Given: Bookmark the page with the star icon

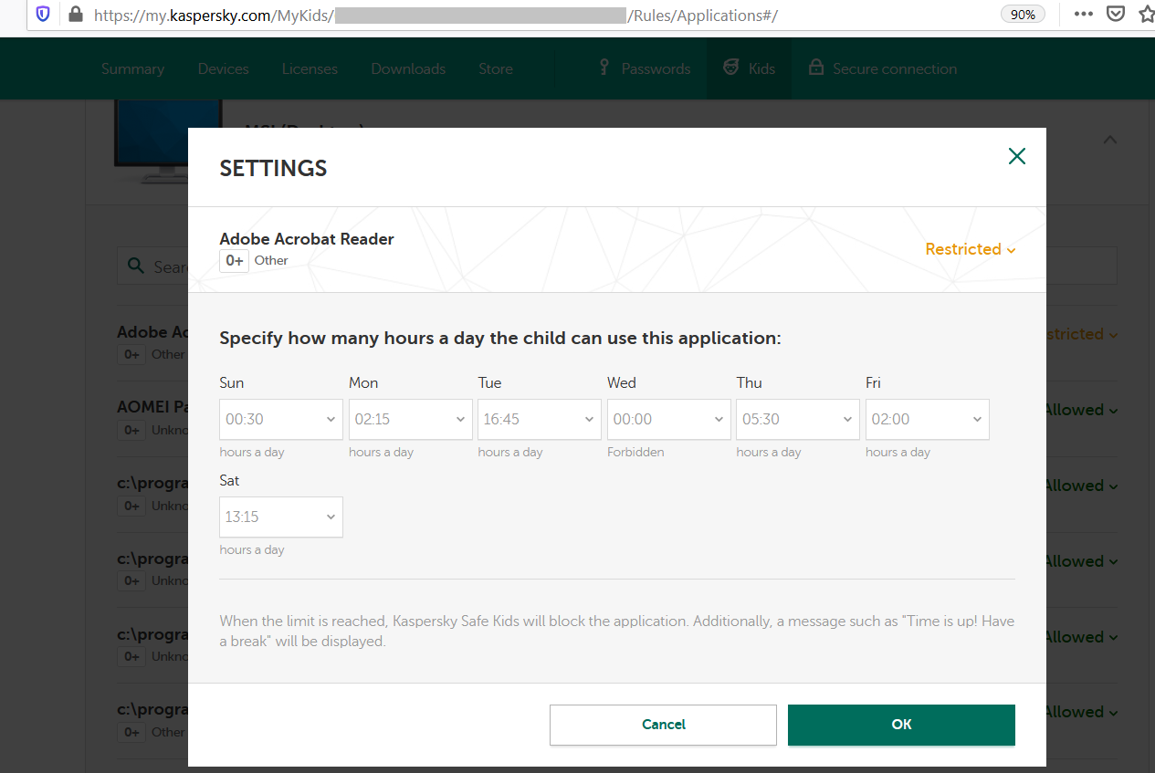Looking at the screenshot, I should point(1146,15).
